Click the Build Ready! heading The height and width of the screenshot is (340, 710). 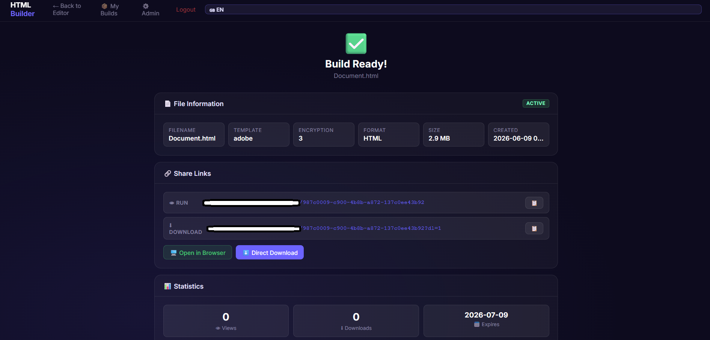pyautogui.click(x=356, y=64)
